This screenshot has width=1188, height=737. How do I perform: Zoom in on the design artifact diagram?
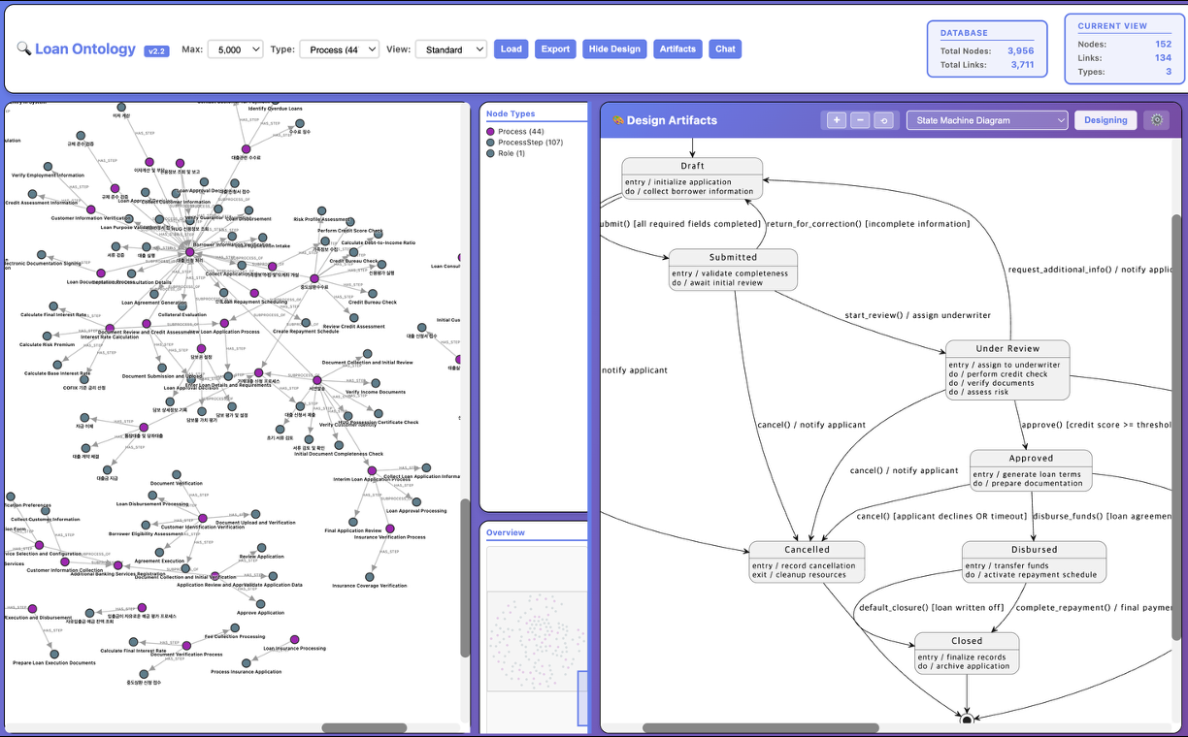837,120
